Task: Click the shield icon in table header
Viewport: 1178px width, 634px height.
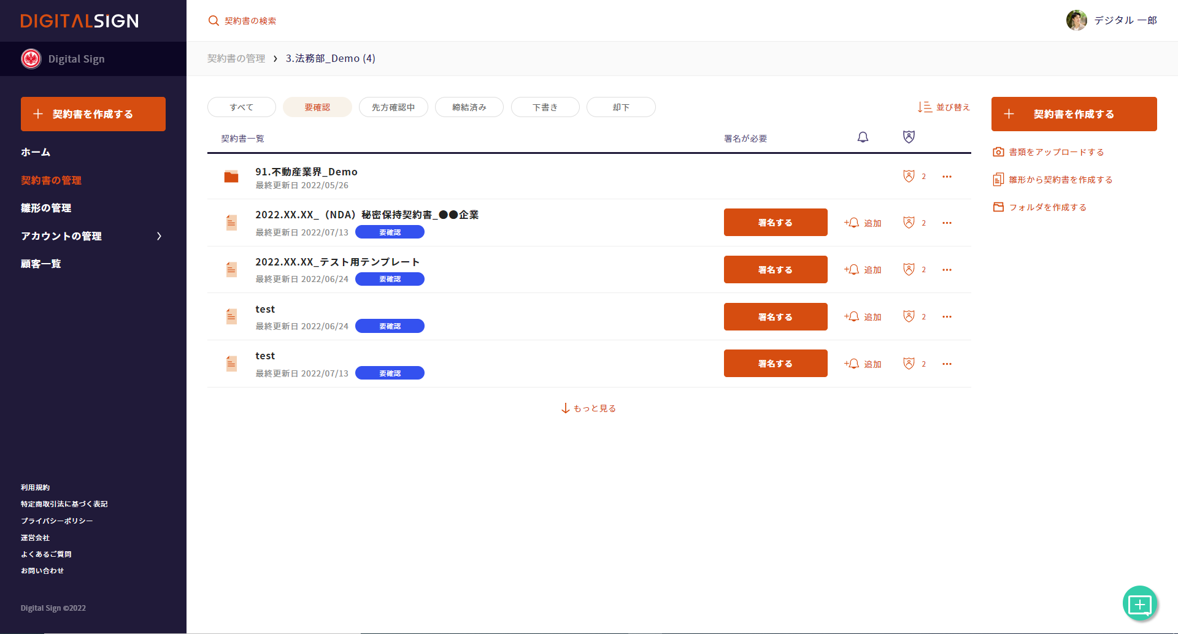Action: click(x=909, y=137)
